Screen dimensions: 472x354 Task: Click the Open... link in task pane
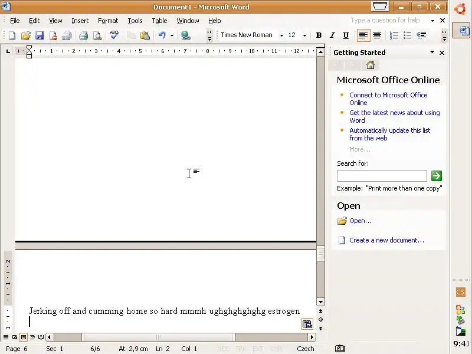click(360, 221)
